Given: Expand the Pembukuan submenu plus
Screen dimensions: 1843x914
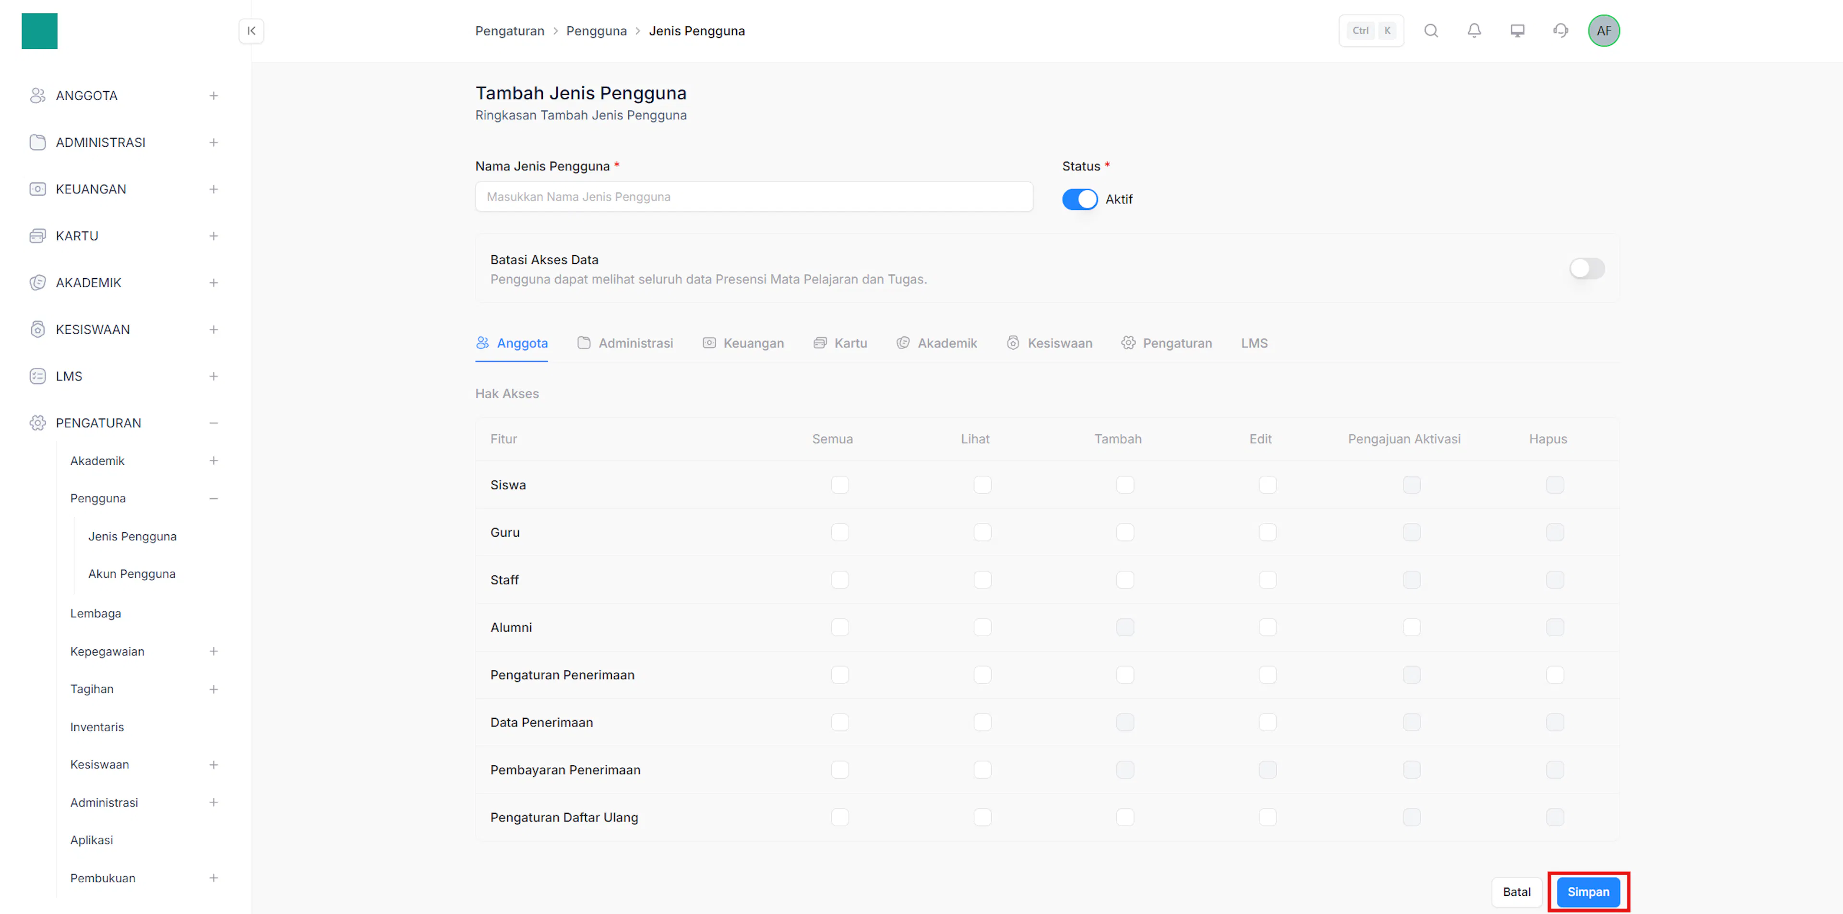Looking at the screenshot, I should tap(213, 878).
